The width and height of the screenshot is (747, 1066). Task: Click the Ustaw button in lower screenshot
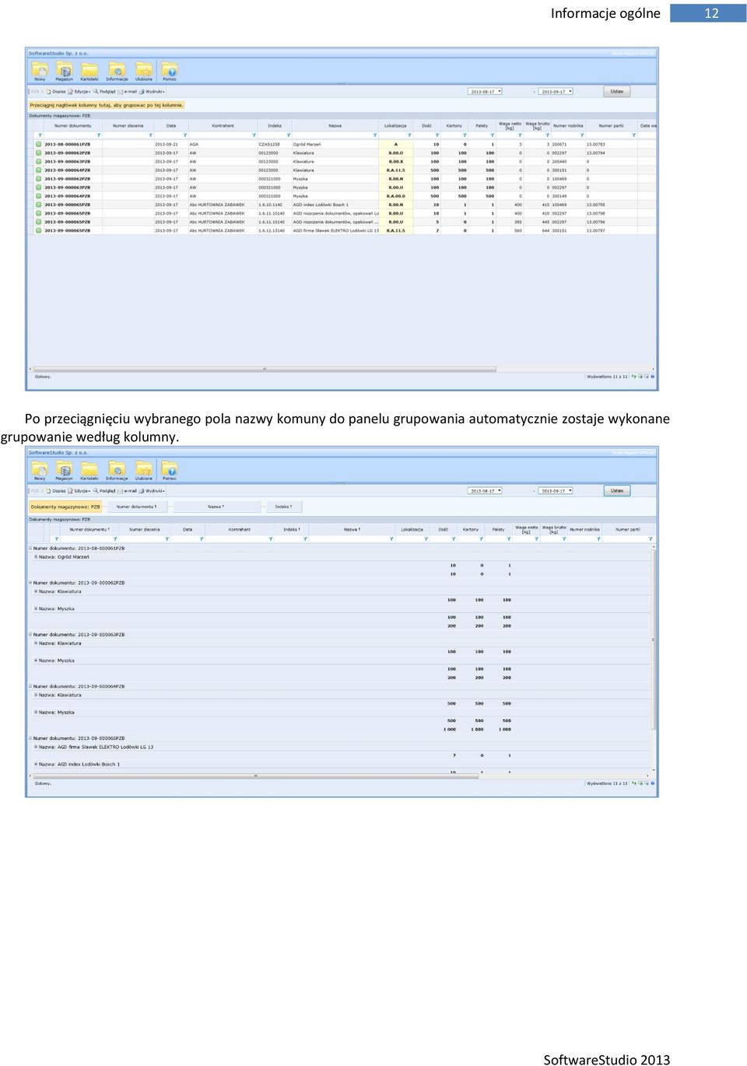(617, 491)
